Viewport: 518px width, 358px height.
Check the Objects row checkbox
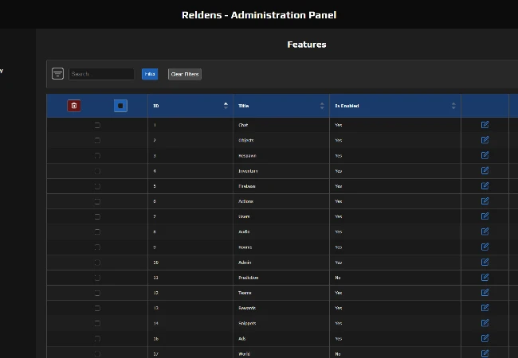(97, 141)
